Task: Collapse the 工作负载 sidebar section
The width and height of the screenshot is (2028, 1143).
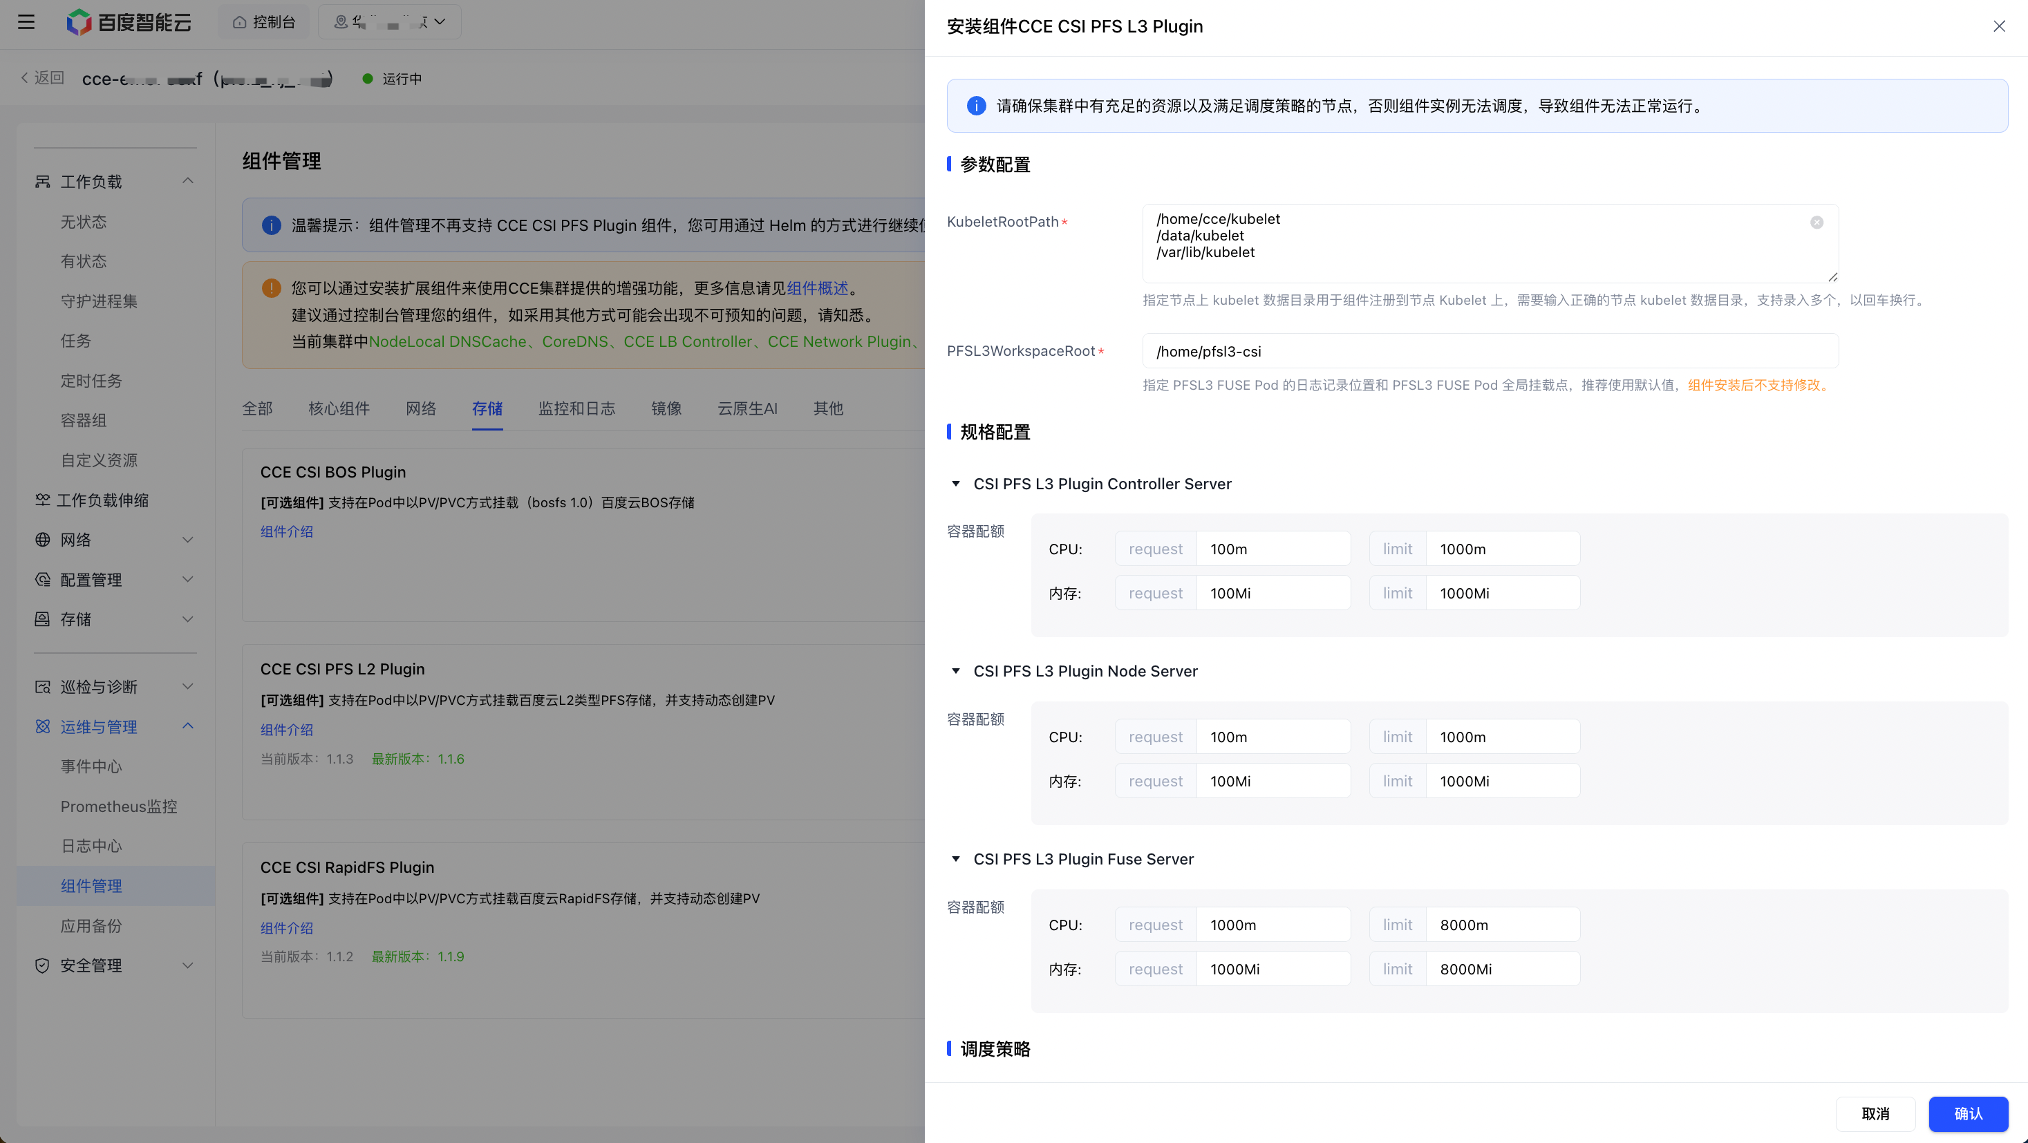Action: point(188,181)
